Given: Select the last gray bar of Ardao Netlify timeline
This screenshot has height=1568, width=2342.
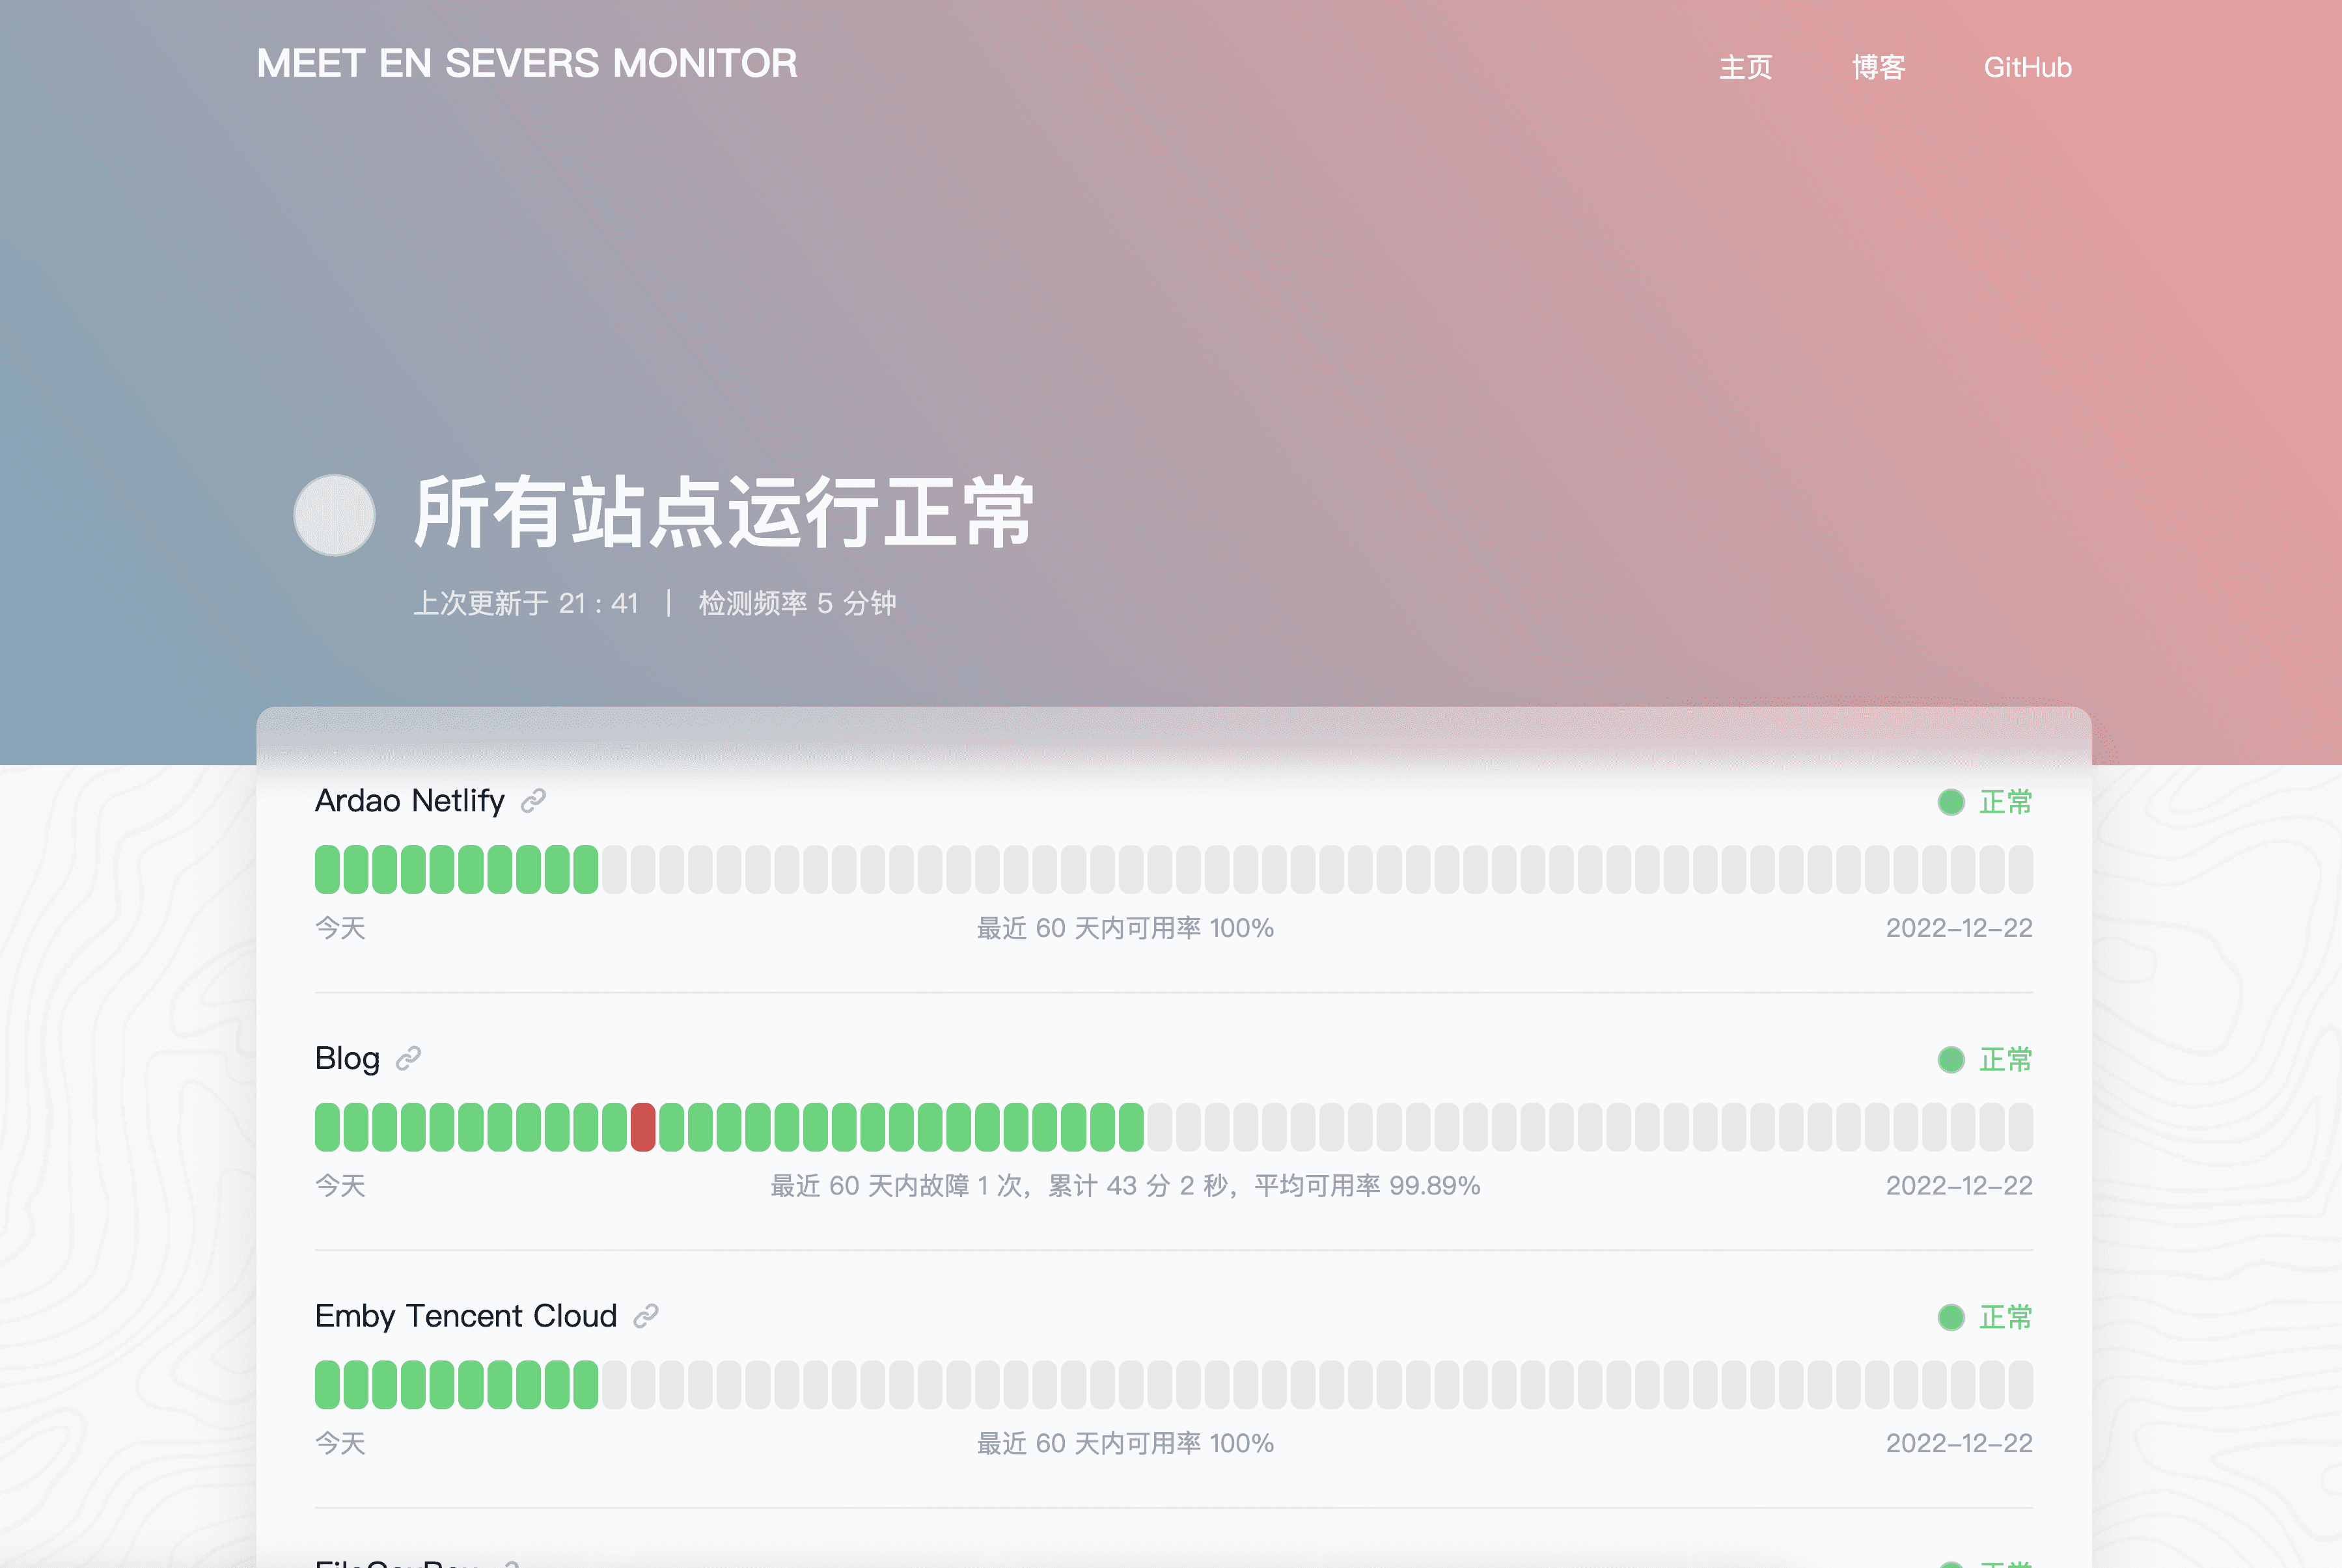Looking at the screenshot, I should pyautogui.click(x=2021, y=869).
